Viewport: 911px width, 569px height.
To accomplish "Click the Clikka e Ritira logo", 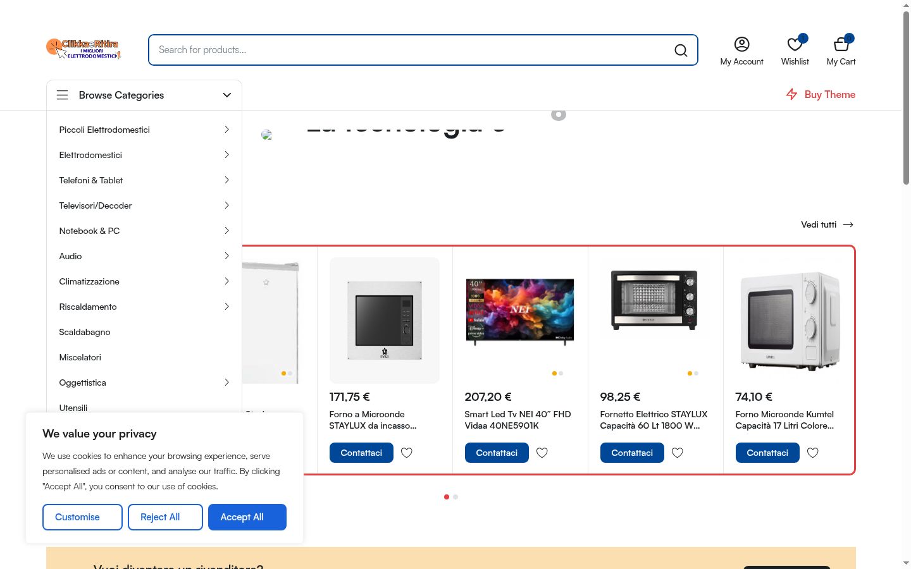I will click(83, 49).
